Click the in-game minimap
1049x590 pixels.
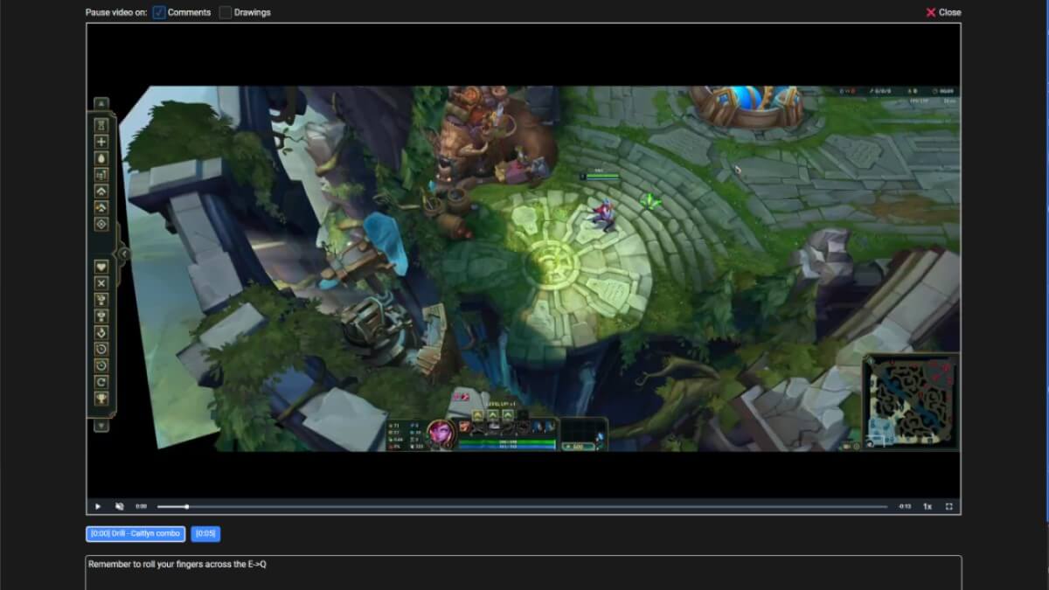tap(909, 401)
